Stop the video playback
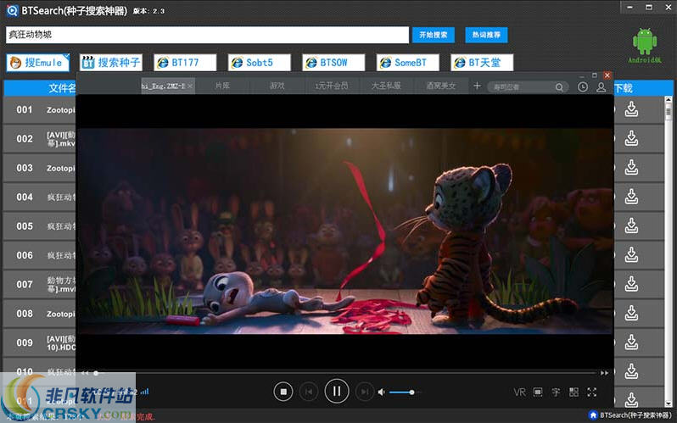The image size is (677, 423). coord(283,392)
